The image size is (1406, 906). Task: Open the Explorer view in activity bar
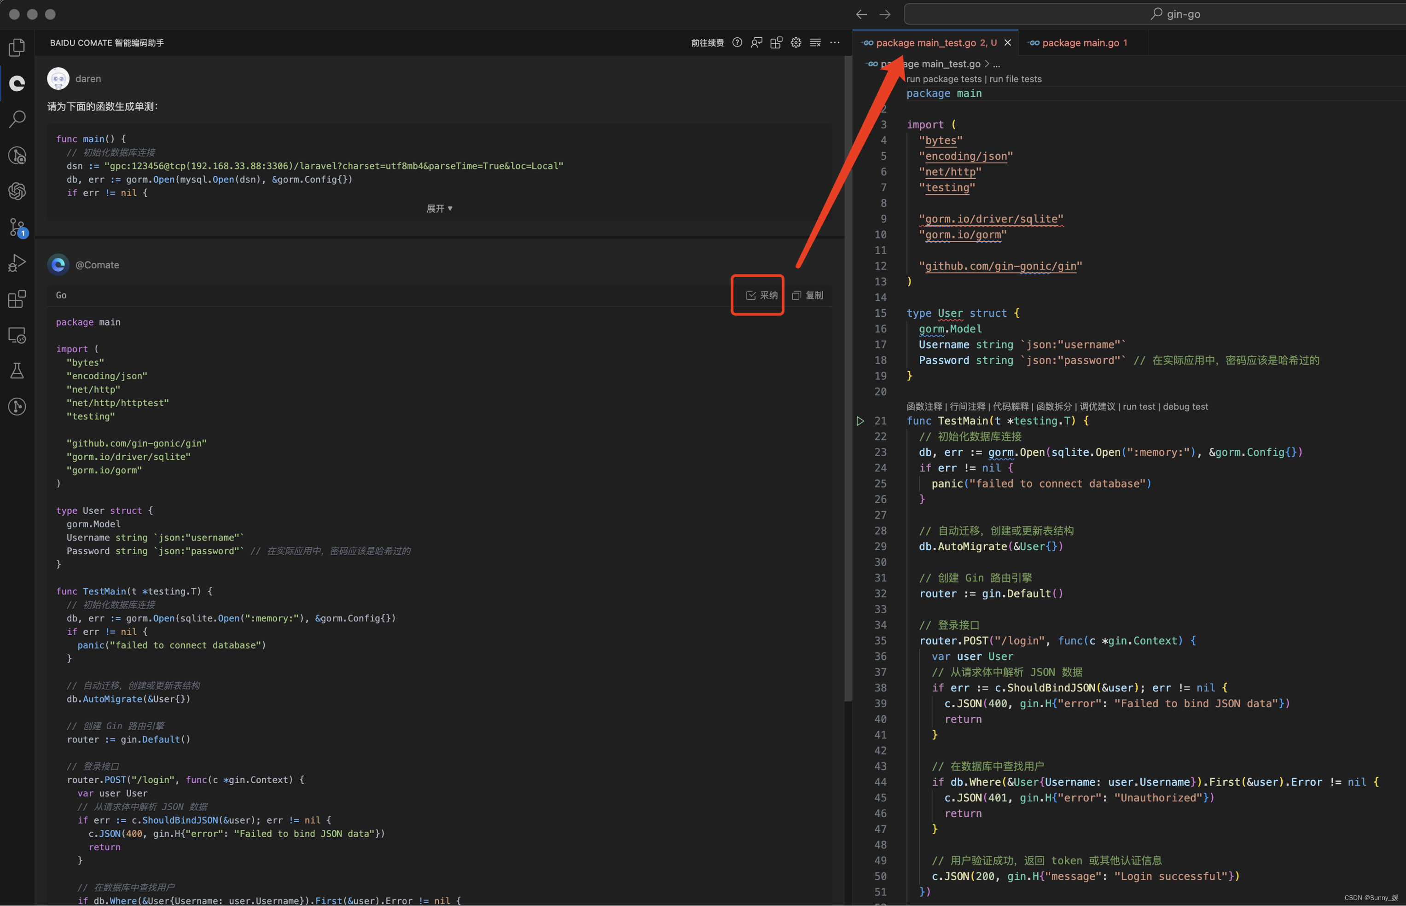coord(17,47)
